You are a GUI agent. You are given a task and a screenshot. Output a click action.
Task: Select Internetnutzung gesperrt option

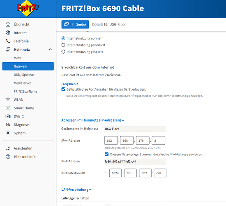63,51
